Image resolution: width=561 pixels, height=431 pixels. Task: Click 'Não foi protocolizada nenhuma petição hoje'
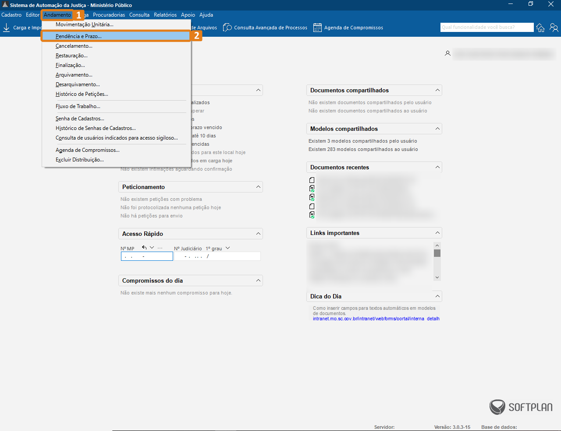point(170,207)
